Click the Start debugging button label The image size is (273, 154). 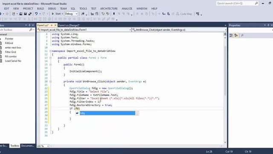coord(58,14)
